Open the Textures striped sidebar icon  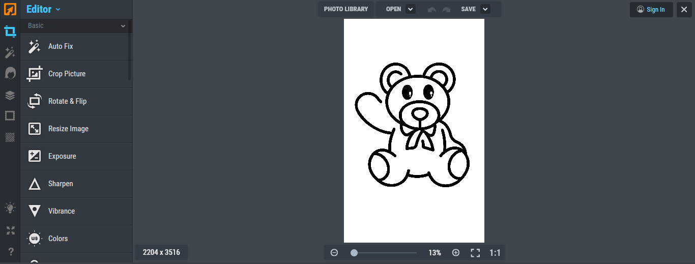(10, 137)
